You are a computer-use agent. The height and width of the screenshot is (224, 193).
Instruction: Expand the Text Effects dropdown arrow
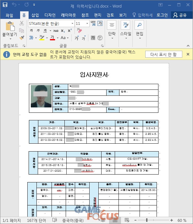click(x=36, y=38)
